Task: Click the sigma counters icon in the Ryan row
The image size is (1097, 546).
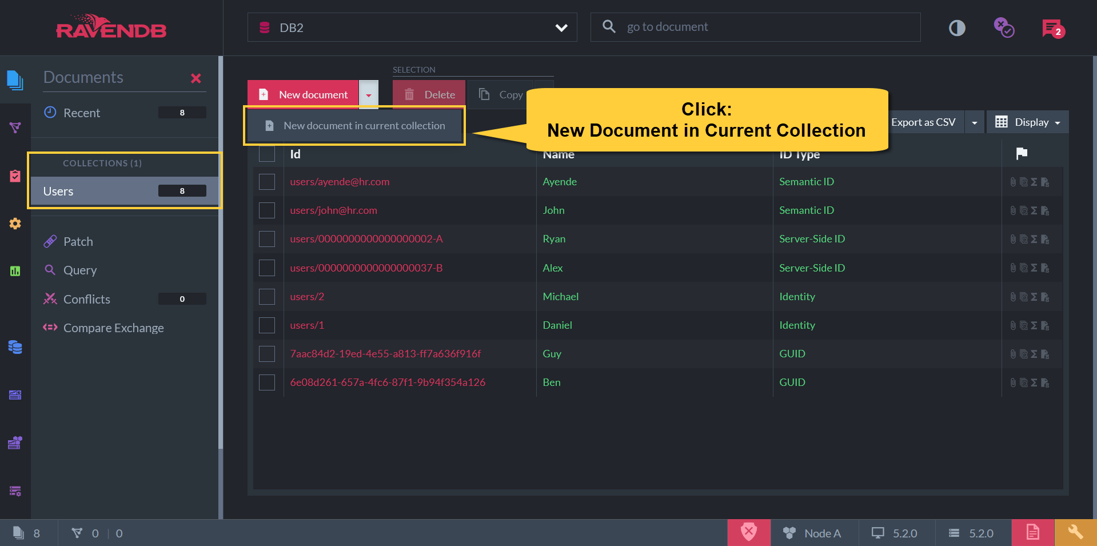Action: [x=1034, y=239]
